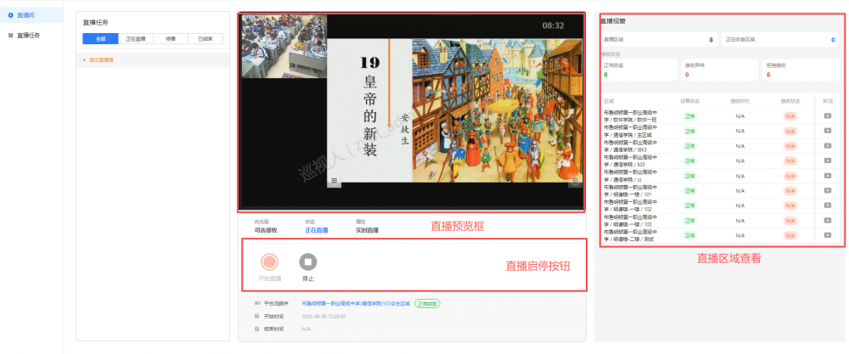Image resolution: width=849 pixels, height=354 pixels.
Task: Select the 全部 filter tab
Action: tap(100, 38)
